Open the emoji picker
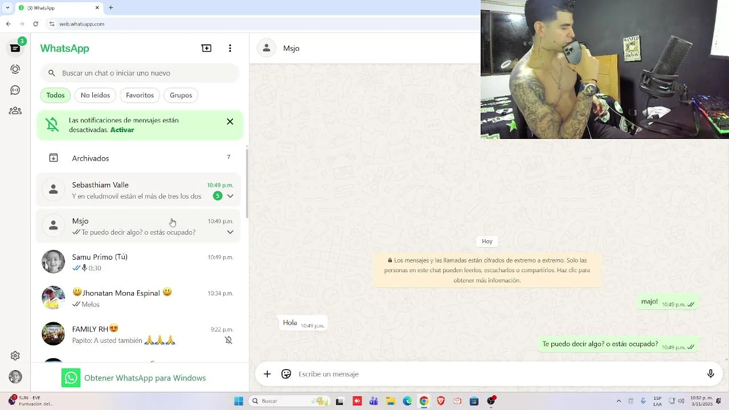729x410 pixels. coord(286,374)
